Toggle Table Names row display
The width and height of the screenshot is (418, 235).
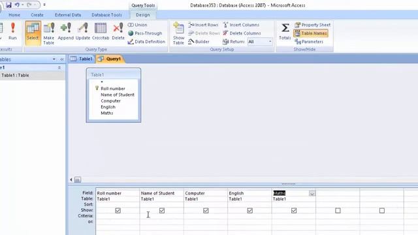coord(311,33)
